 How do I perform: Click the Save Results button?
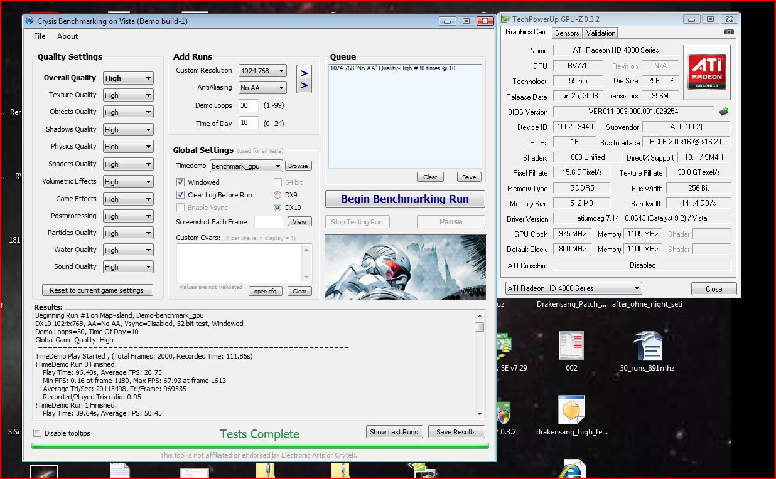[456, 432]
